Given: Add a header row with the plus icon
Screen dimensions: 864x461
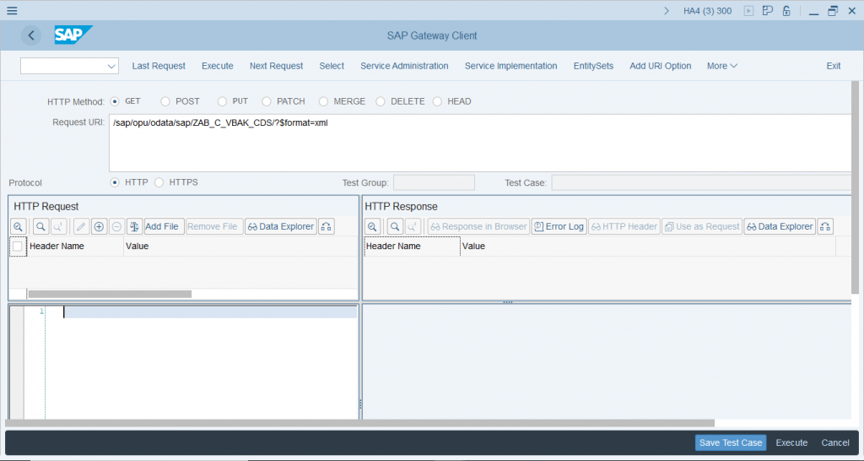Looking at the screenshot, I should pos(99,226).
